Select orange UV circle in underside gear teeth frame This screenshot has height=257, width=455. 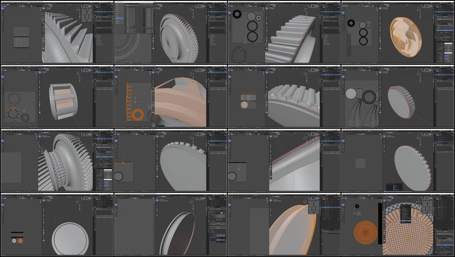244,105
